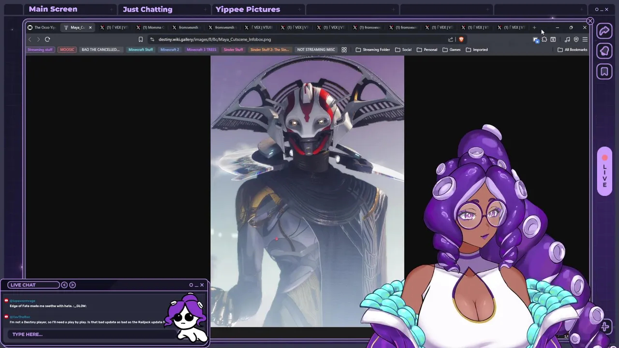Screen dimensions: 619x348
Task: Open Minecraft 3 TREES bookmark
Action: pos(202,50)
